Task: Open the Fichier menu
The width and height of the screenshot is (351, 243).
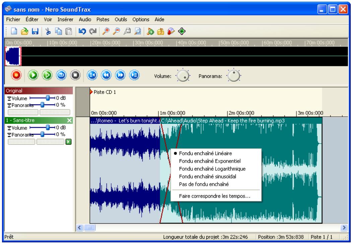Action: pyautogui.click(x=13, y=19)
